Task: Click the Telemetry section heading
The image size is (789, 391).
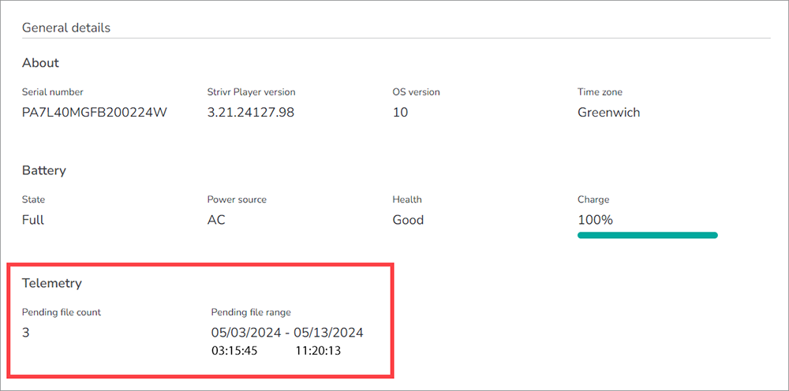Action: point(52,283)
